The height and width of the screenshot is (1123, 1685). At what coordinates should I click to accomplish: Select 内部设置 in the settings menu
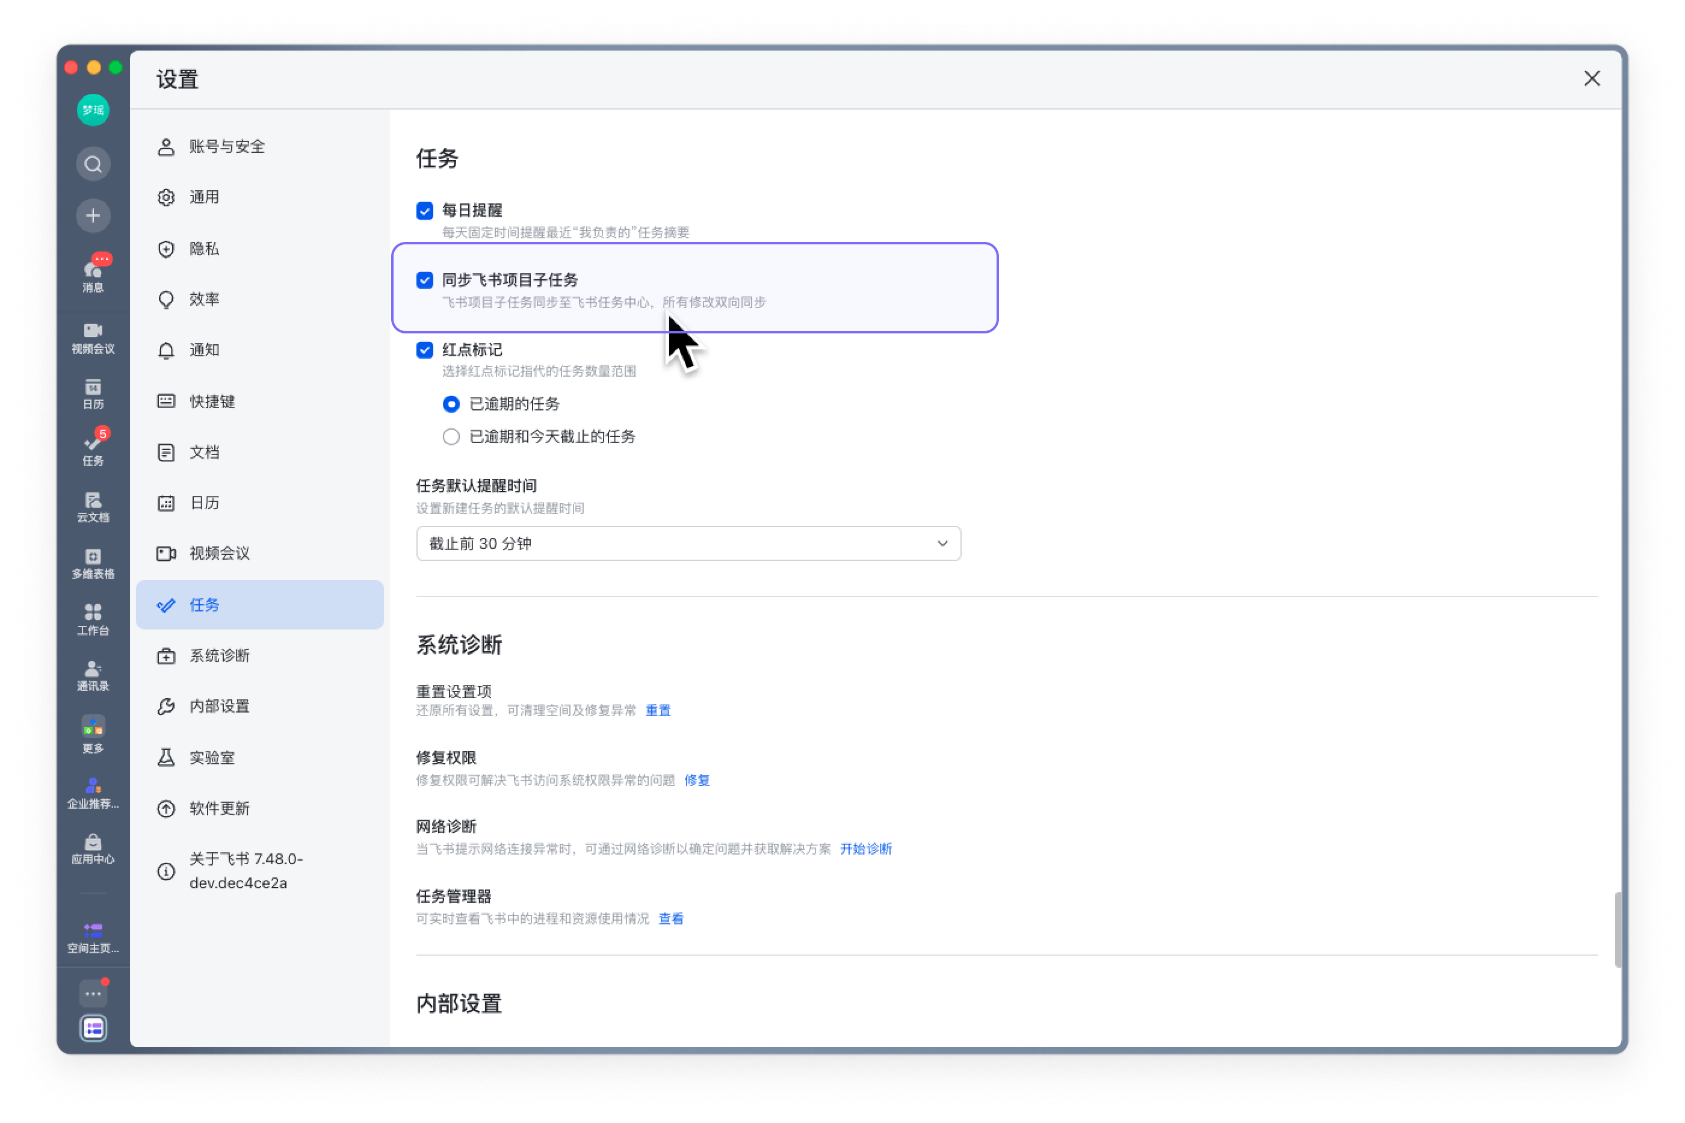[x=259, y=706]
